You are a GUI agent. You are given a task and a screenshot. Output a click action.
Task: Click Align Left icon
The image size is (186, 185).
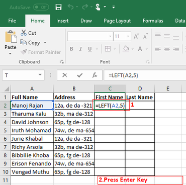tap(158, 49)
